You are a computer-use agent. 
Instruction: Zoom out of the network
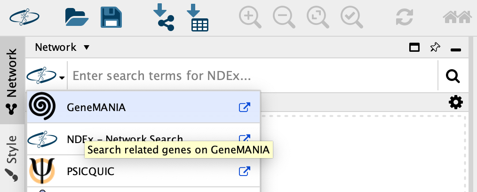click(x=284, y=17)
